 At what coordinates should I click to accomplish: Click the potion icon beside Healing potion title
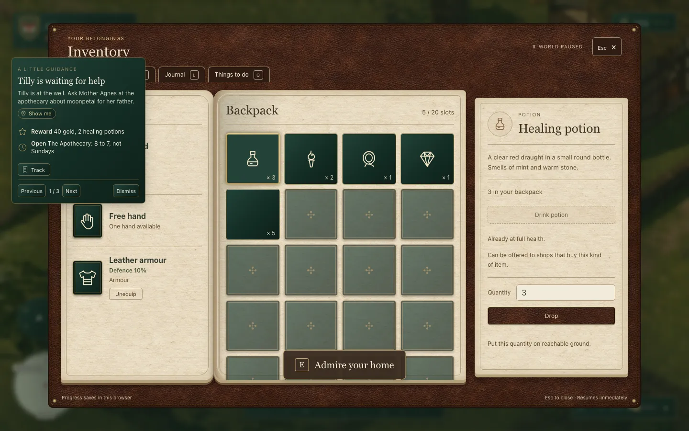[500, 124]
